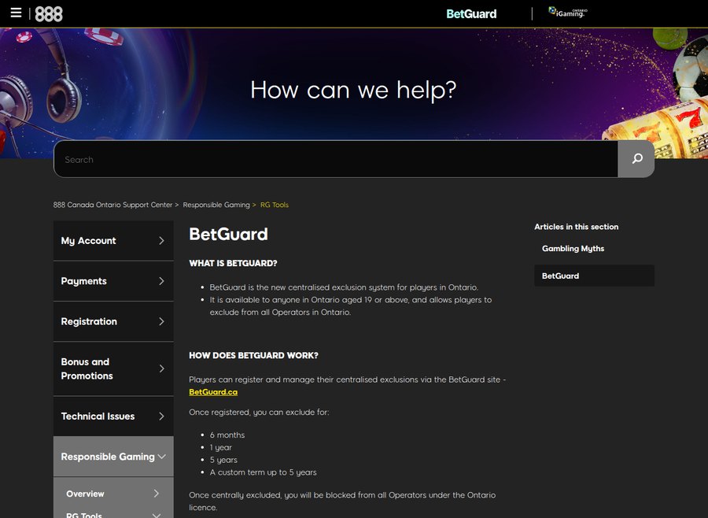Click 'A custom term up to 5 years'

(x=264, y=472)
